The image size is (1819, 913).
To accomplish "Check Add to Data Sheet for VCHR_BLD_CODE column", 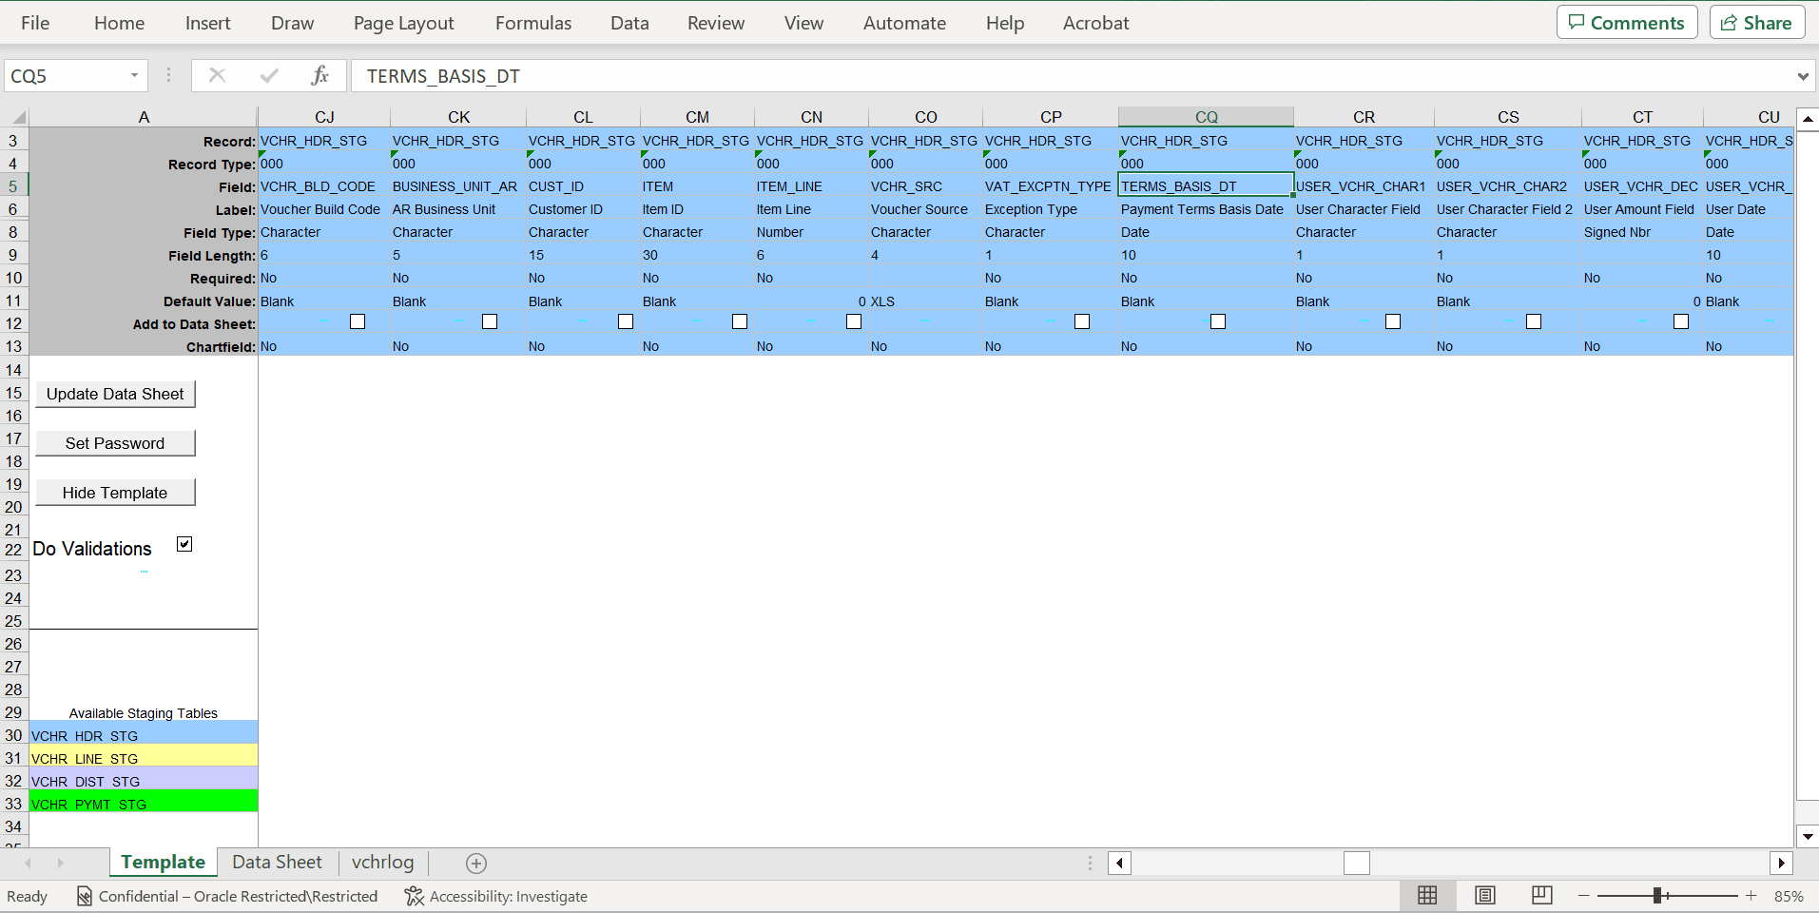I will pyautogui.click(x=357, y=321).
